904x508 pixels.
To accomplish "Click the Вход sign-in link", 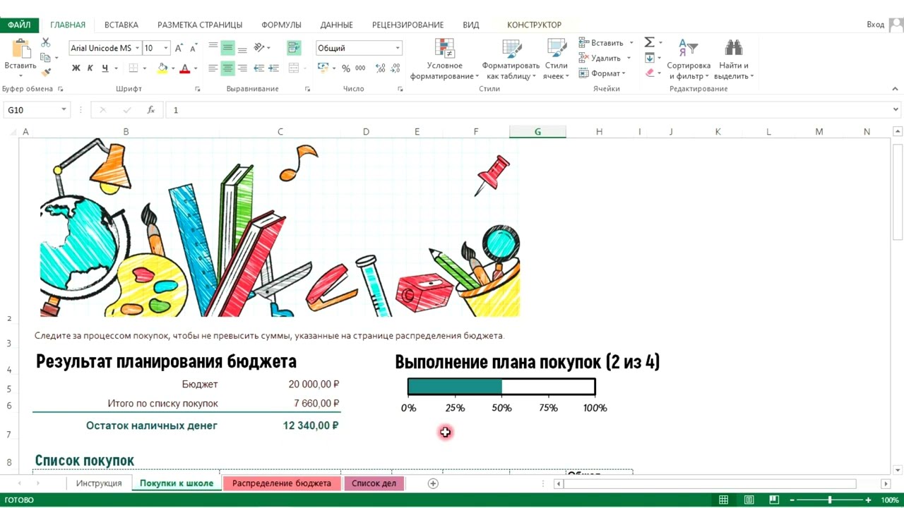I will coord(876,25).
